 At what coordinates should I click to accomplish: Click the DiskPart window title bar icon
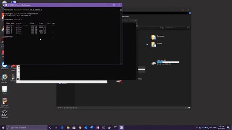click(6, 5)
